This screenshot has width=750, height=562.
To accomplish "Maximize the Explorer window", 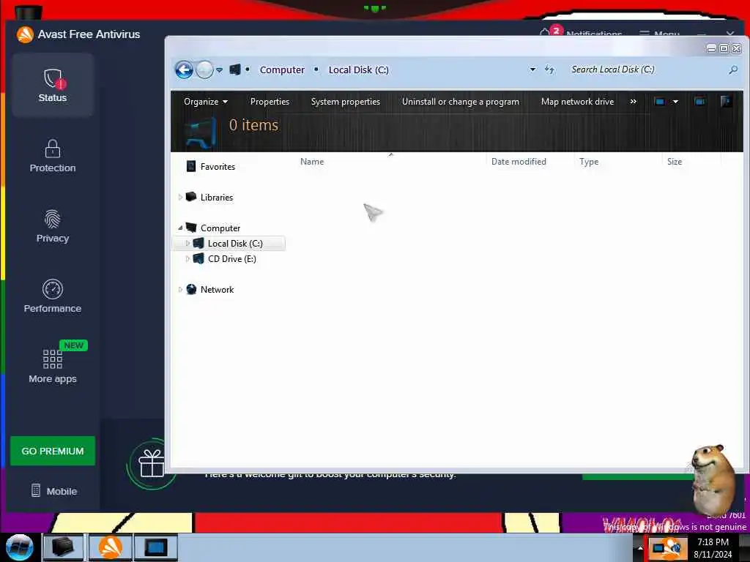I will (x=724, y=49).
